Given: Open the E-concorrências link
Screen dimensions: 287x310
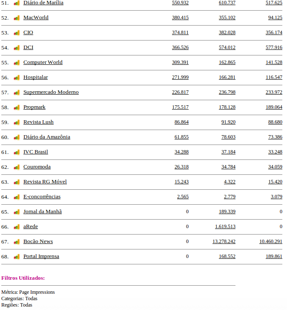Looking at the screenshot, I should coord(42,197).
